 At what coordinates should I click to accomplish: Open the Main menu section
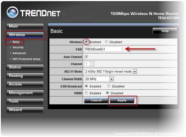pyautogui.click(x=25, y=26)
